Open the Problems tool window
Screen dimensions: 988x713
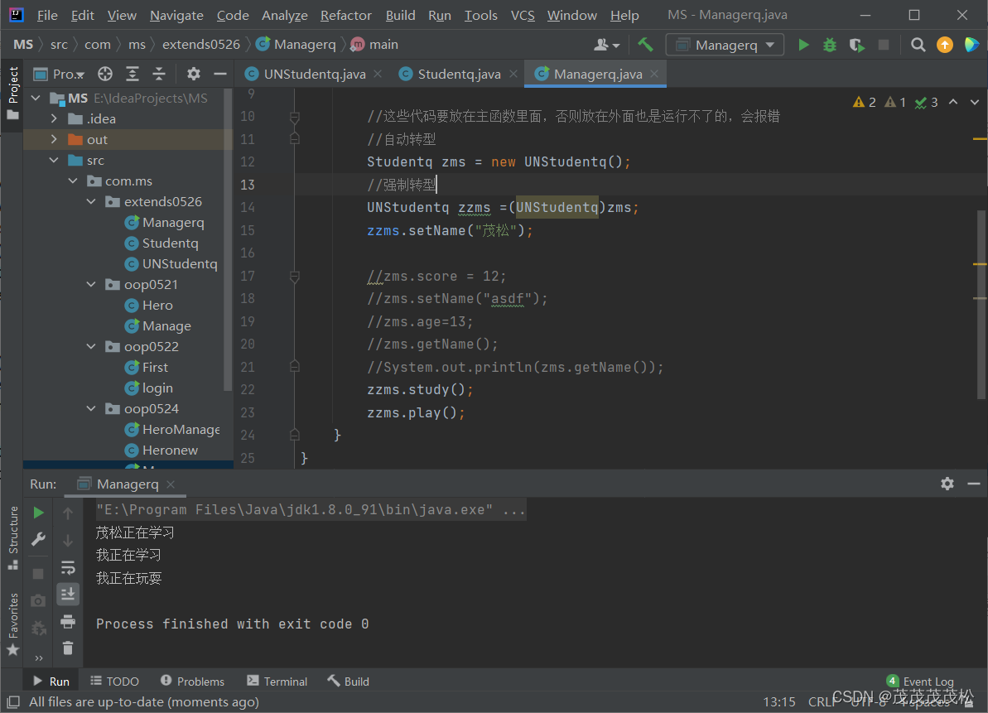click(193, 681)
